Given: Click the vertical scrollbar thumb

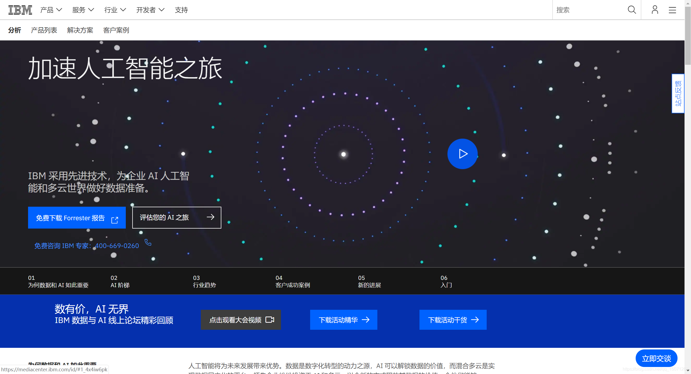Looking at the screenshot, I should pyautogui.click(x=688, y=36).
